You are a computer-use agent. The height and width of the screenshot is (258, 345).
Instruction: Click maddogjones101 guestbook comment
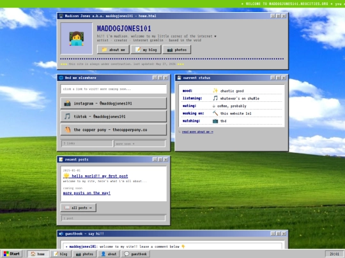click(x=126, y=247)
